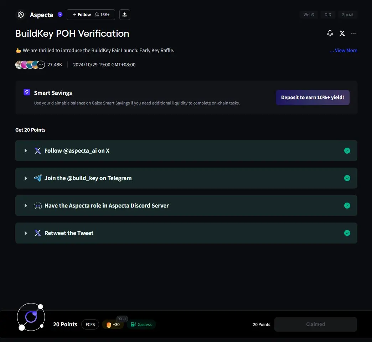The image size is (372, 342).
Task: Click the 16K+ followers count
Action: pos(102,15)
